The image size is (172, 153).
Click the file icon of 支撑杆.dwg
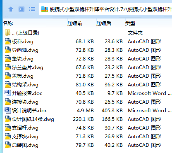pos(8,128)
